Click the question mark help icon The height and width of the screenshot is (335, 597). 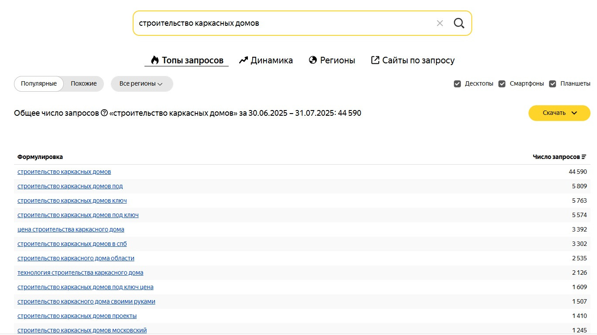coord(104,113)
